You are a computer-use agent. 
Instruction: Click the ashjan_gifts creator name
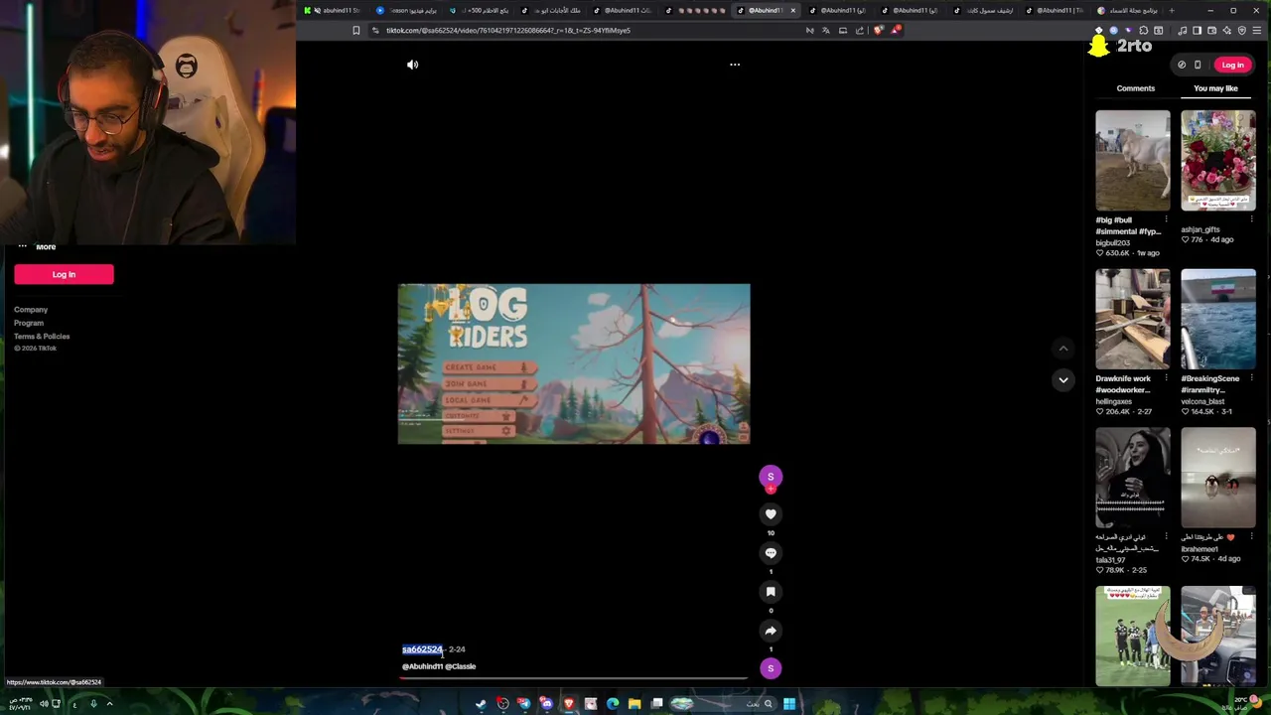[x=1200, y=229]
